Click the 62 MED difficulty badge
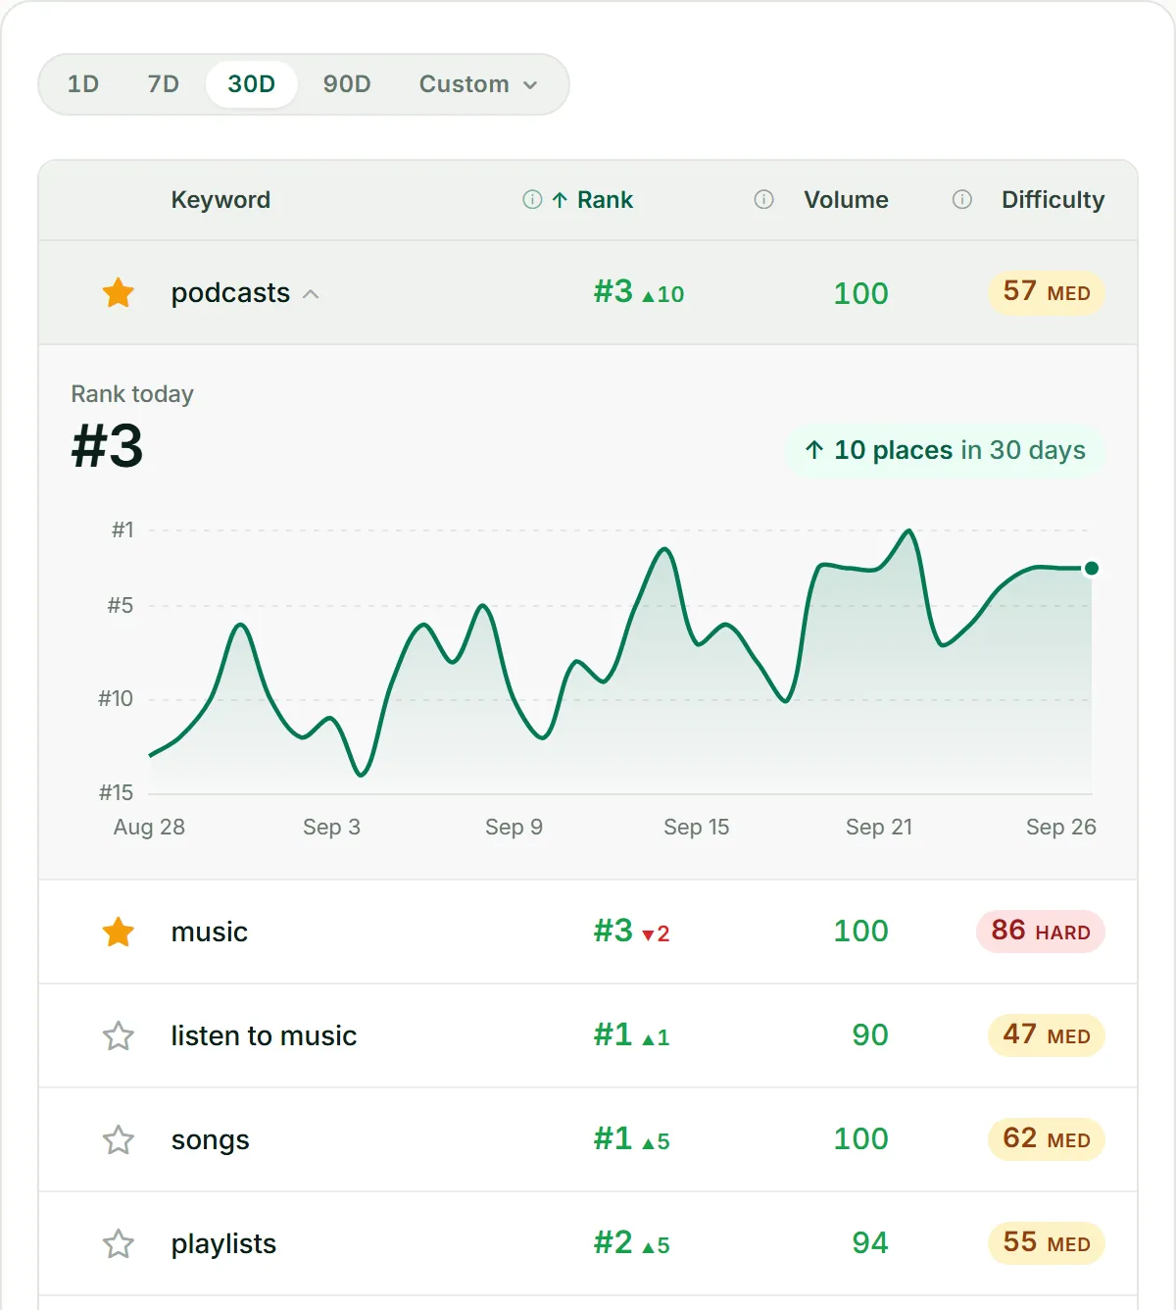Image resolution: width=1176 pixels, height=1310 pixels. tap(1047, 1139)
